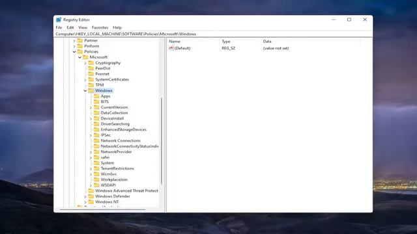Viewport: 417px width, 234px height.
Task: Click the Windows key folder icon
Action: click(x=91, y=90)
